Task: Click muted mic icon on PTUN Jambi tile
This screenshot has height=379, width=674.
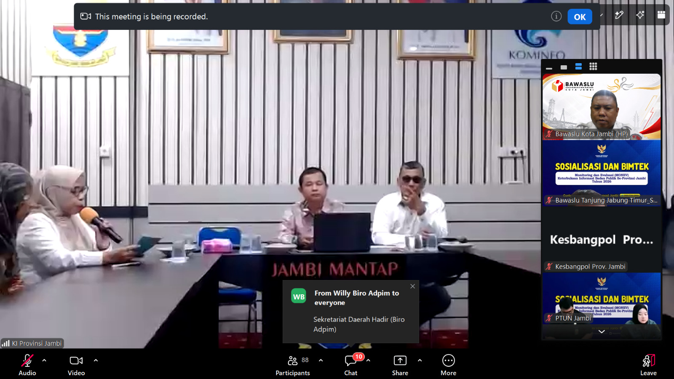Action: 549,318
